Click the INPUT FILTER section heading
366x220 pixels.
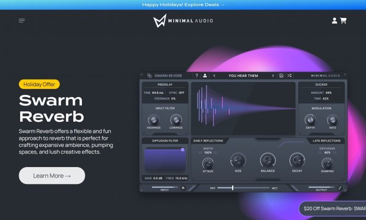[165, 108]
